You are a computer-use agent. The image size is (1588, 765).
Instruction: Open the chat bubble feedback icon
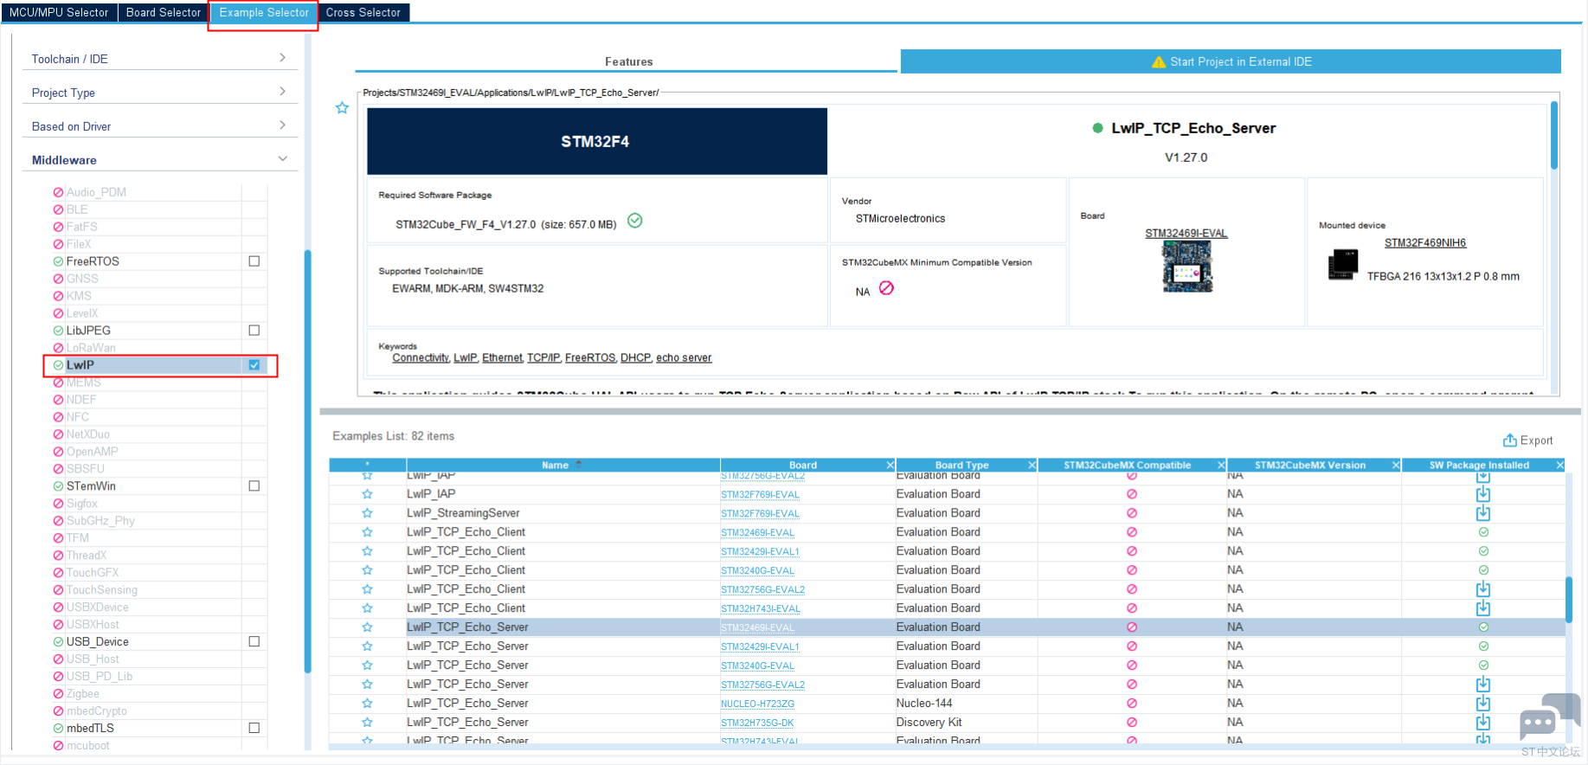pos(1548,716)
